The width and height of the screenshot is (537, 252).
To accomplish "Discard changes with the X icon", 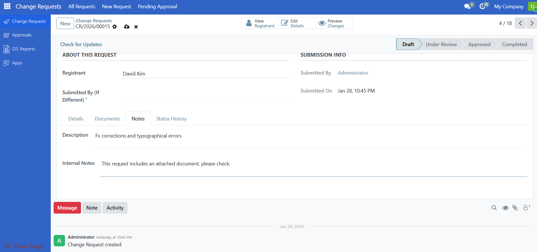I will click(136, 27).
